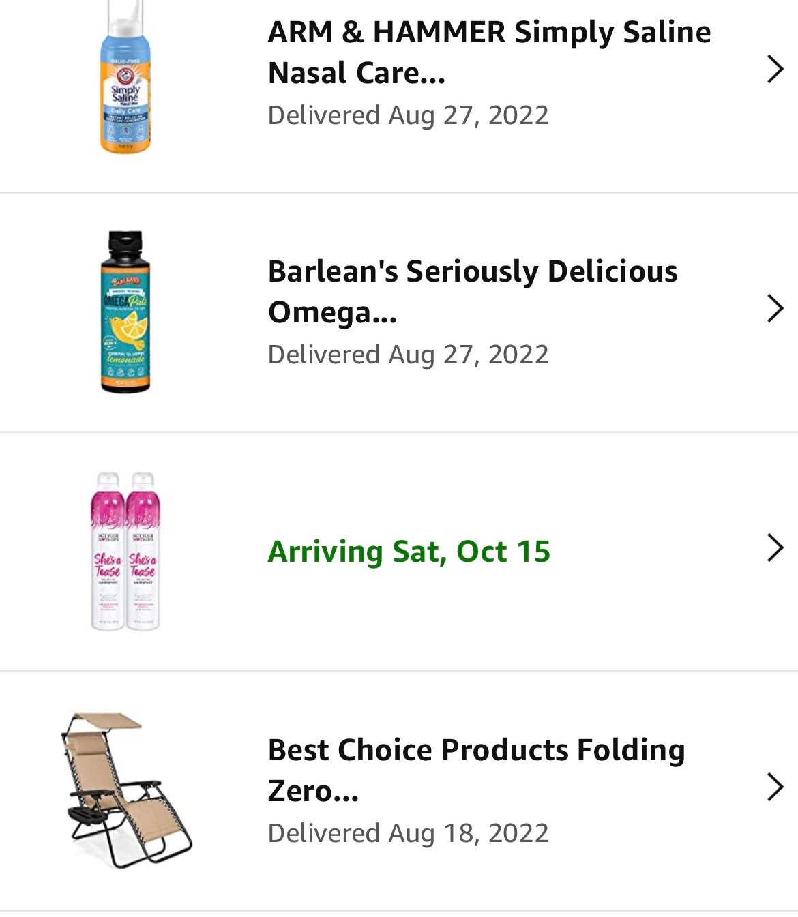Expand the ARM & HAMMER order chevron
The height and width of the screenshot is (917, 798).
tap(775, 69)
